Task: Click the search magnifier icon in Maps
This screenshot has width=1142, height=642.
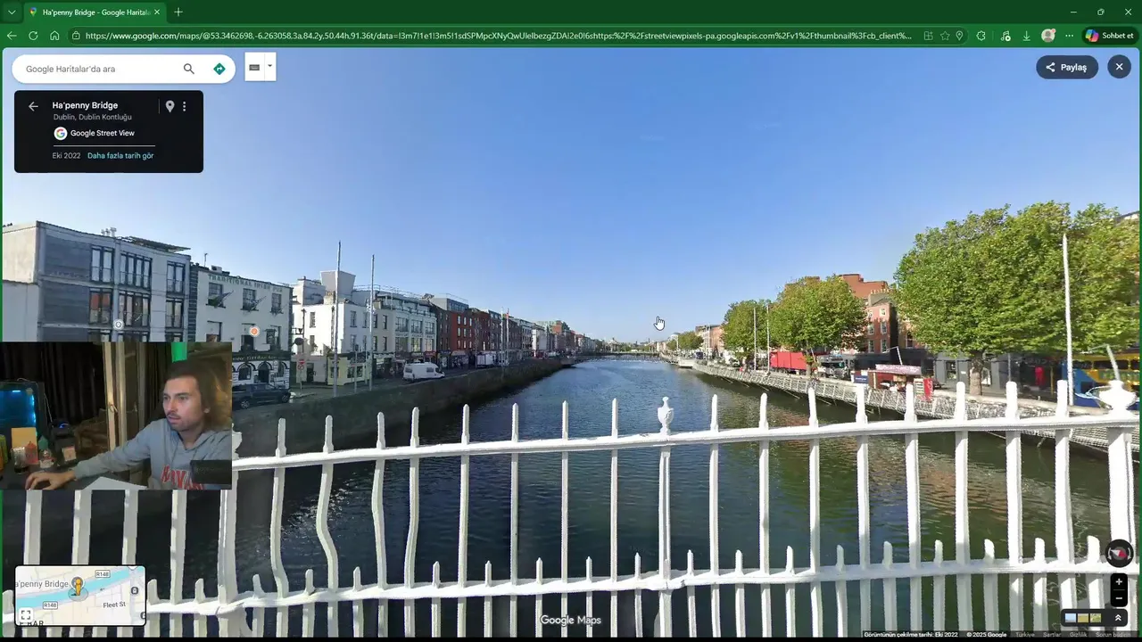Action: click(188, 69)
